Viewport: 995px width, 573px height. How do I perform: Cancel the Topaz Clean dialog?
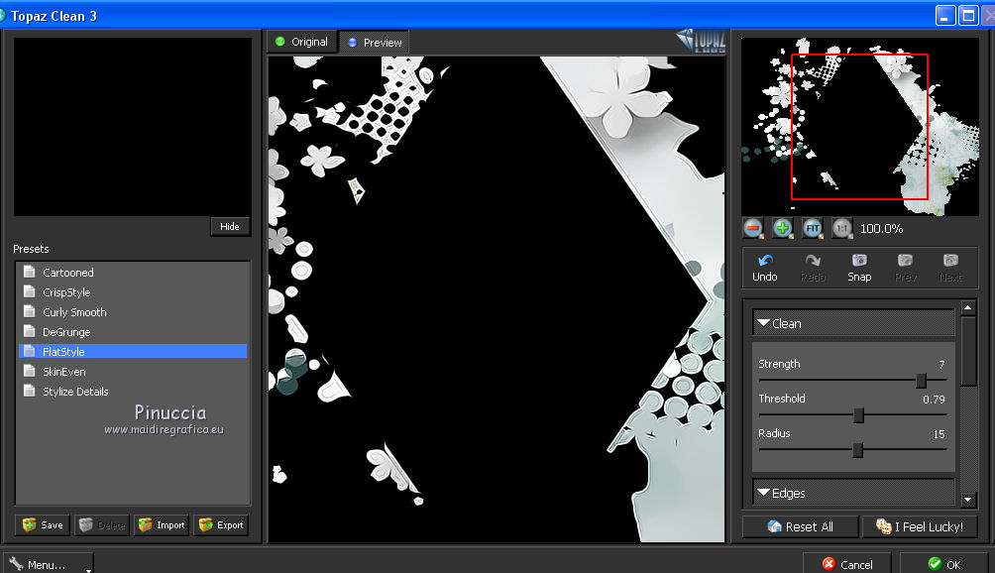click(x=847, y=563)
